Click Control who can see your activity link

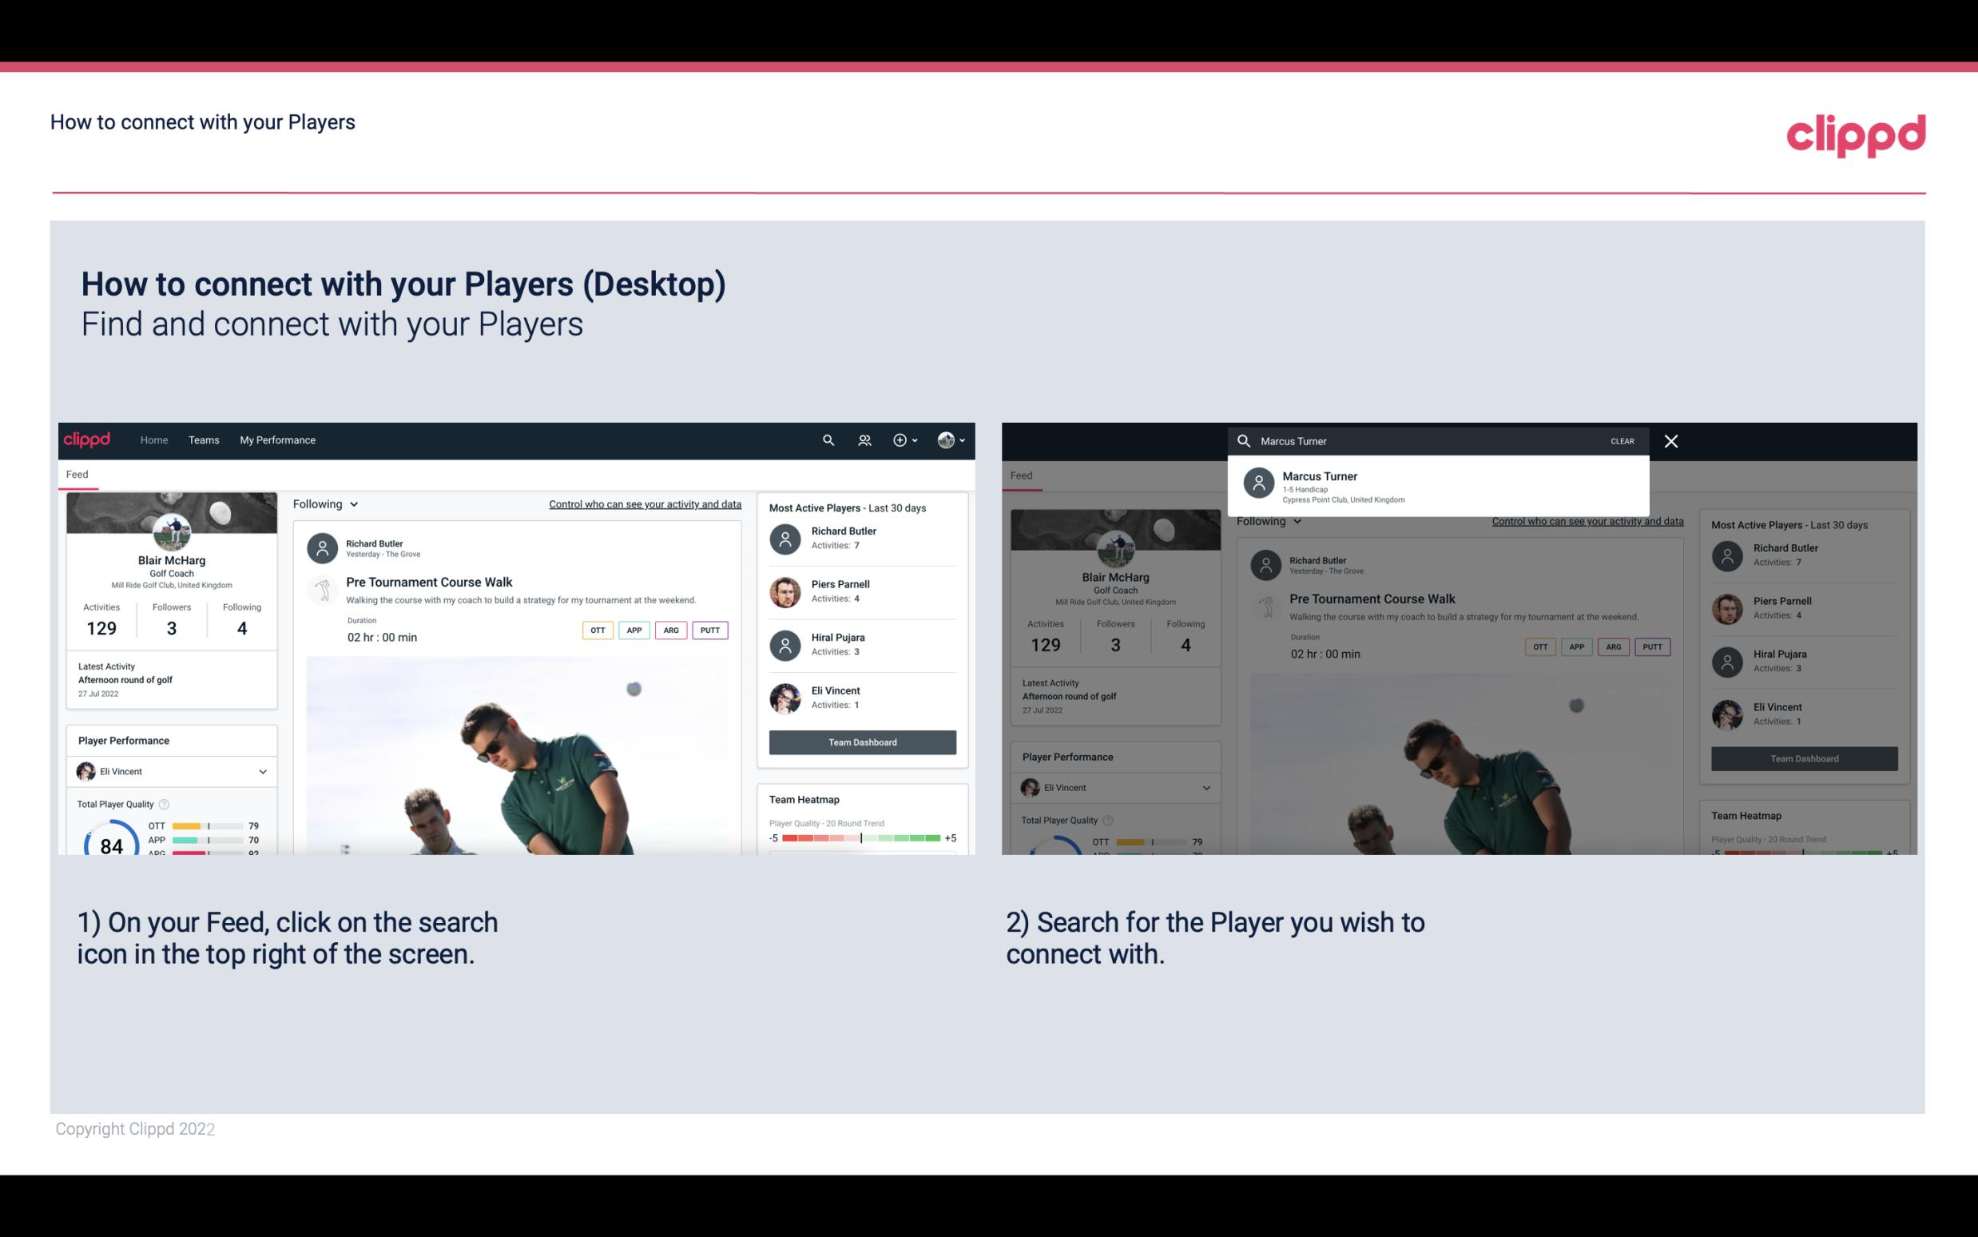[x=645, y=503]
